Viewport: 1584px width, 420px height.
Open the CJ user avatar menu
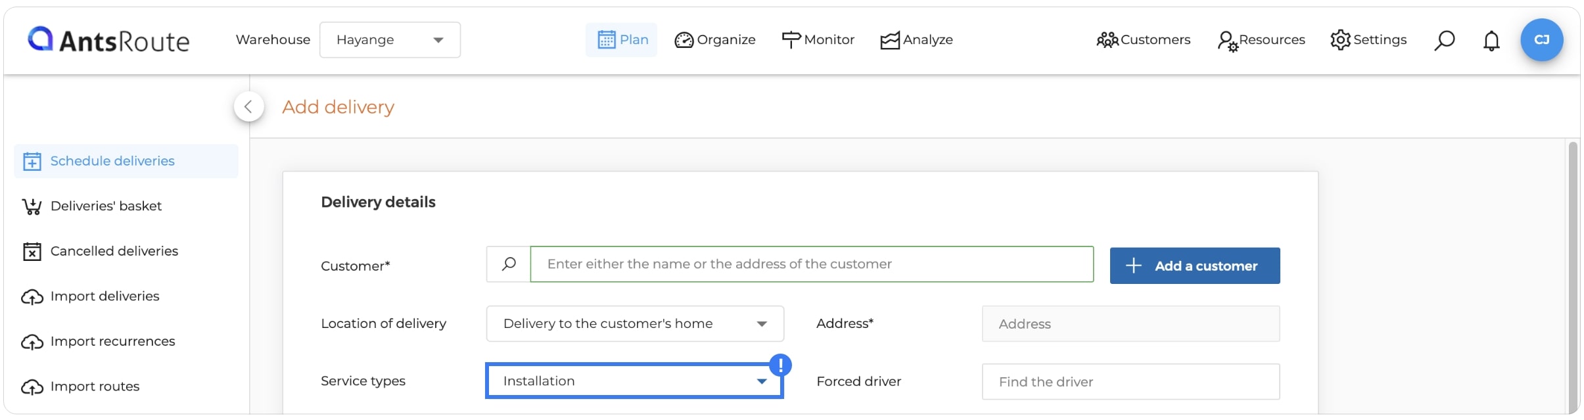1541,40
